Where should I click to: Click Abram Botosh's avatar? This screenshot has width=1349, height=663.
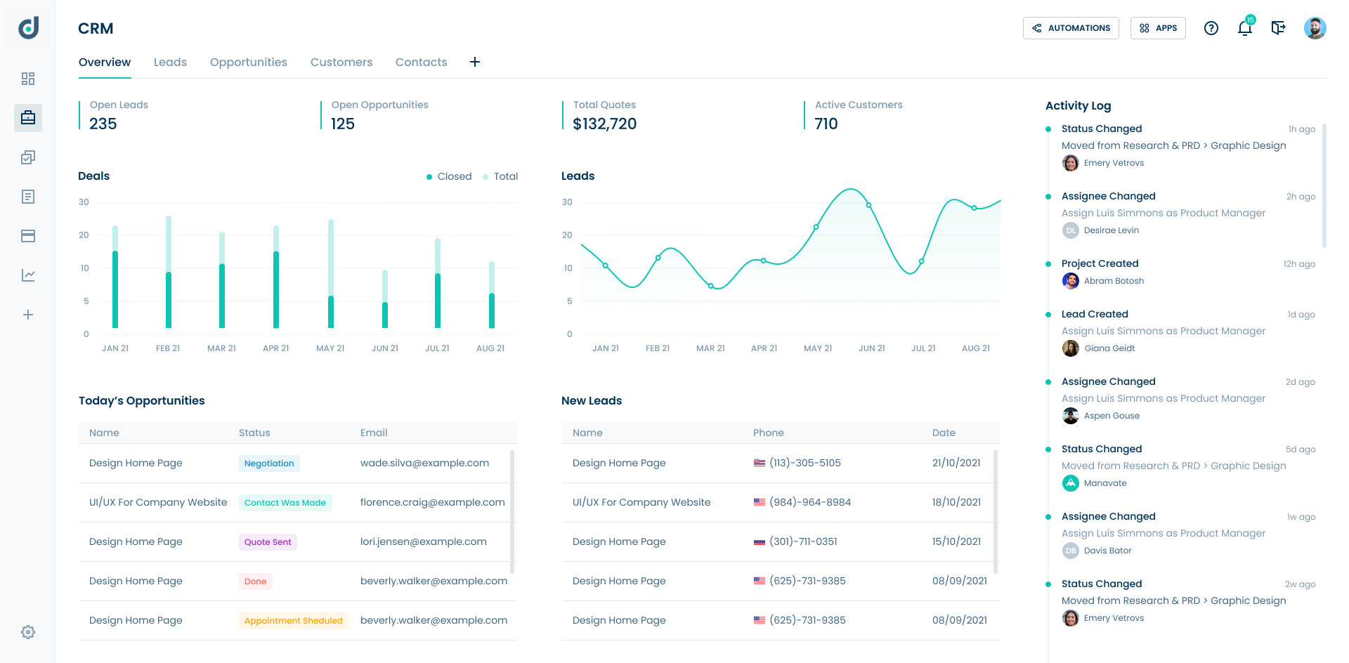[1071, 281]
